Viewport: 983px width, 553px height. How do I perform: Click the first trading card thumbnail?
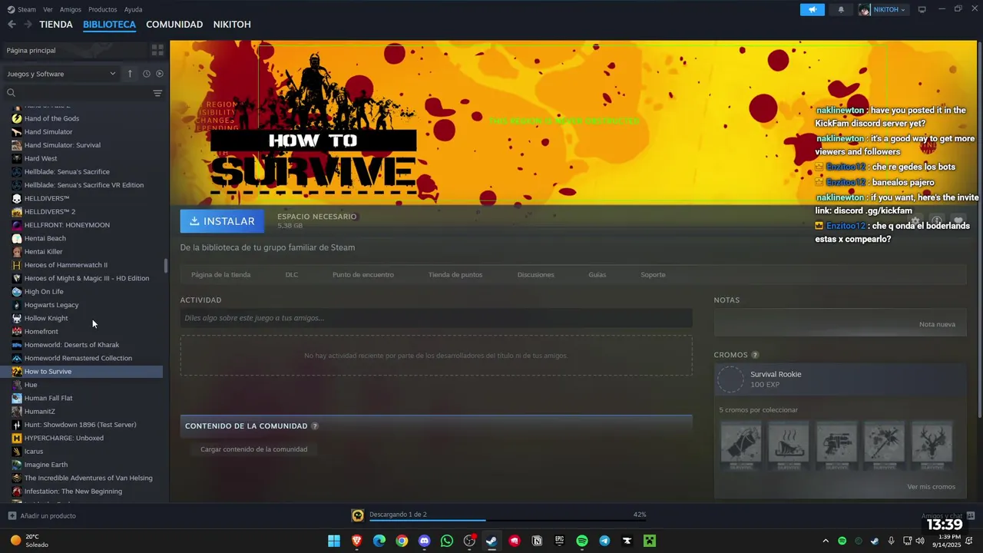click(x=741, y=445)
